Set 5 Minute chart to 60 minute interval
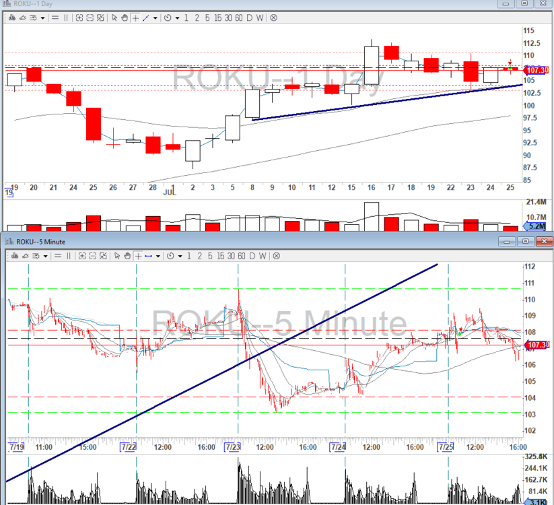 coord(240,256)
